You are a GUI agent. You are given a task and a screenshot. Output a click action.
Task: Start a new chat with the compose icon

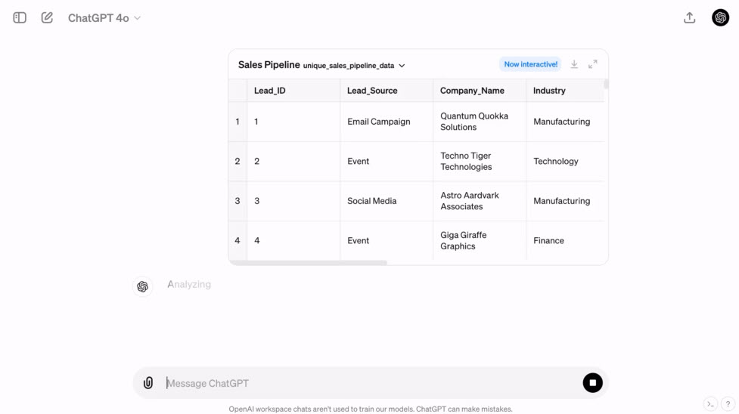tap(47, 18)
